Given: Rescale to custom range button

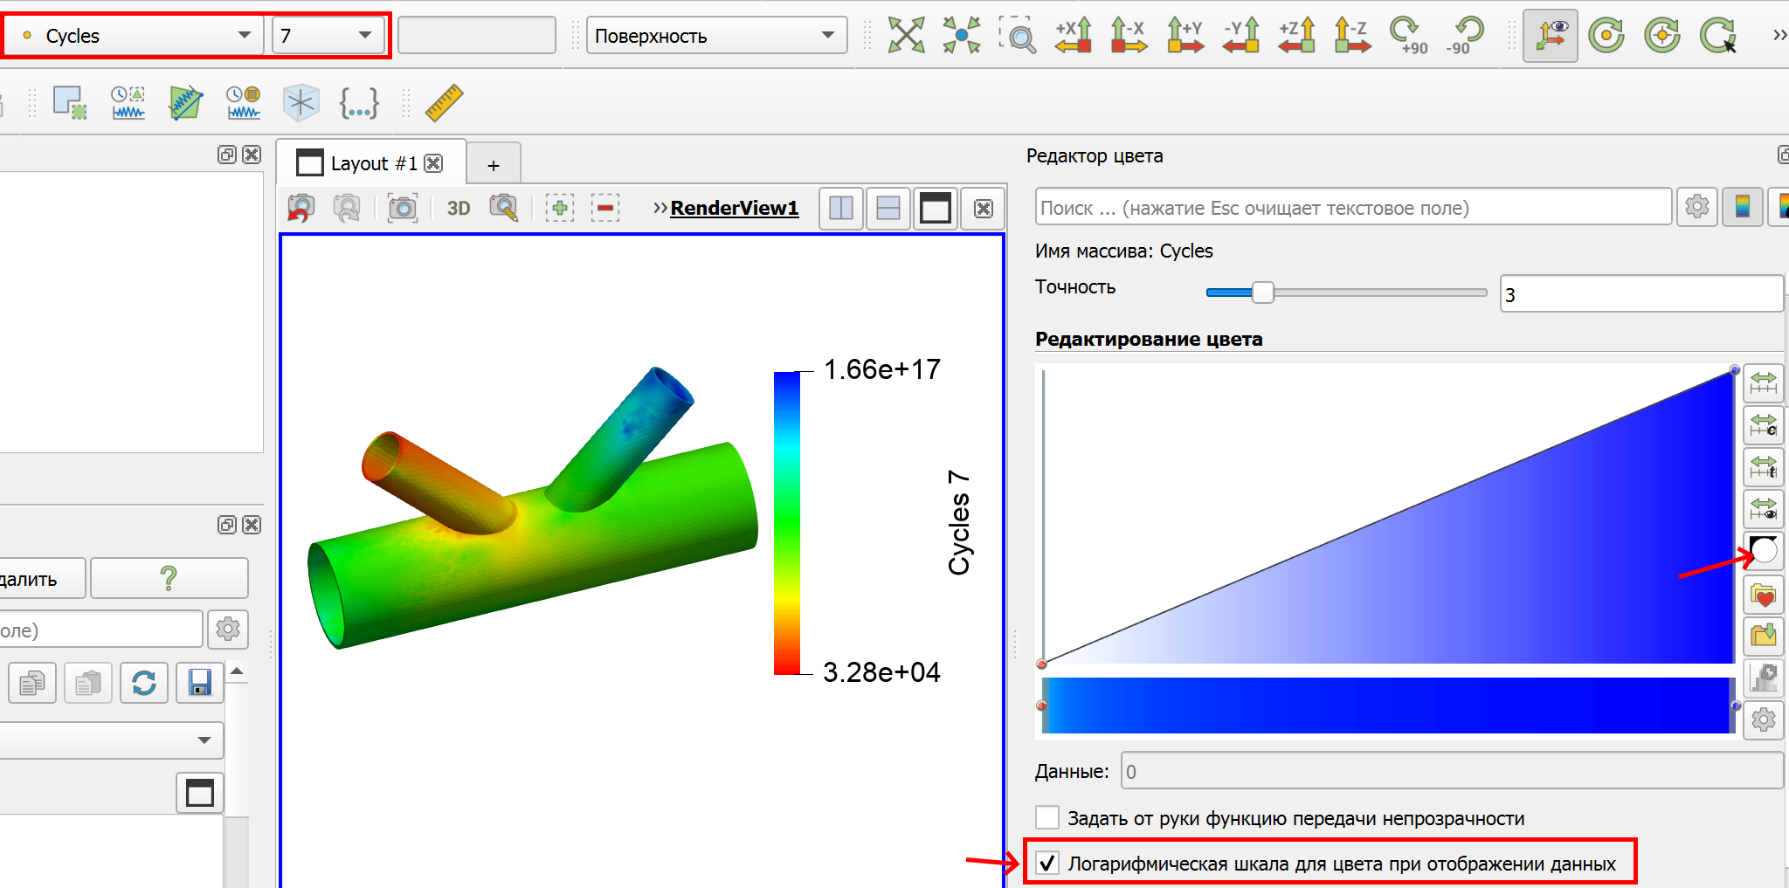Looking at the screenshot, I should pos(1764,425).
